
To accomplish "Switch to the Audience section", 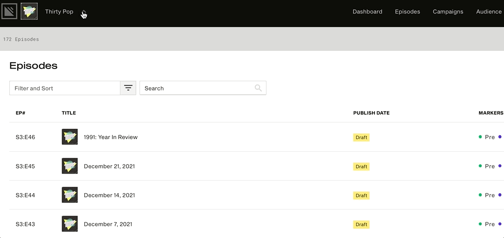I will click(489, 12).
